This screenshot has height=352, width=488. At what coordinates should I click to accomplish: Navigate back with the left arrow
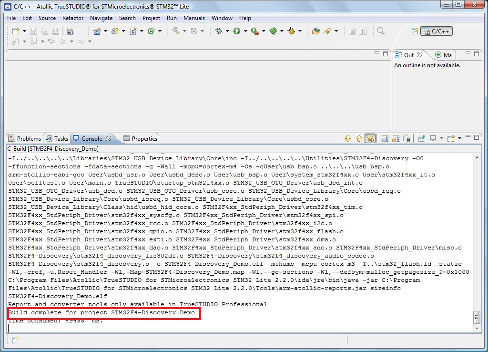point(63,41)
